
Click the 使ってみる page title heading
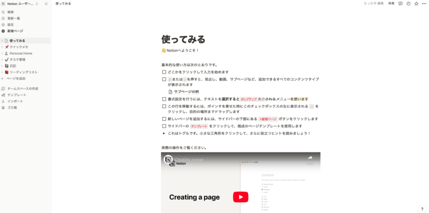pos(183,39)
